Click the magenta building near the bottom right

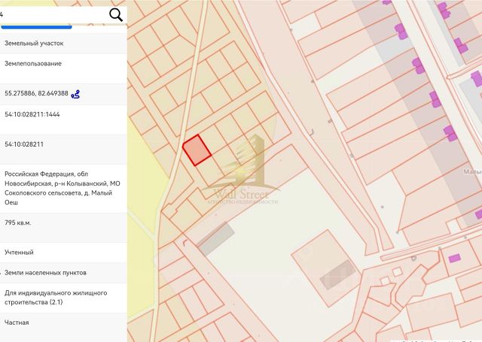[x=454, y=259]
